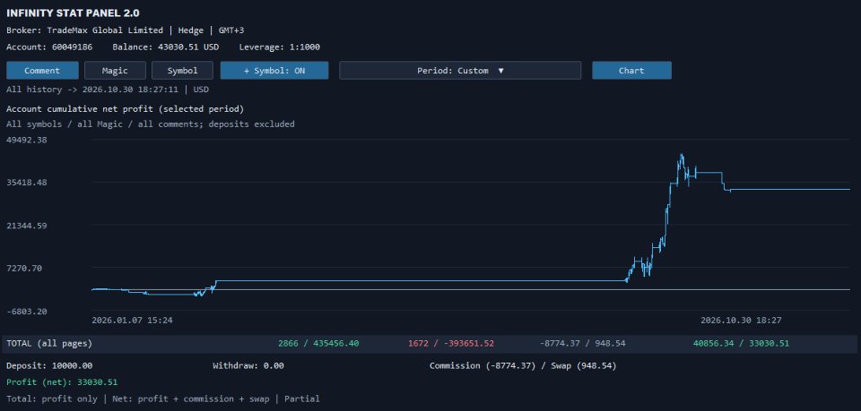
Task: Open the Period: Custom dropdown
Action: 460,71
